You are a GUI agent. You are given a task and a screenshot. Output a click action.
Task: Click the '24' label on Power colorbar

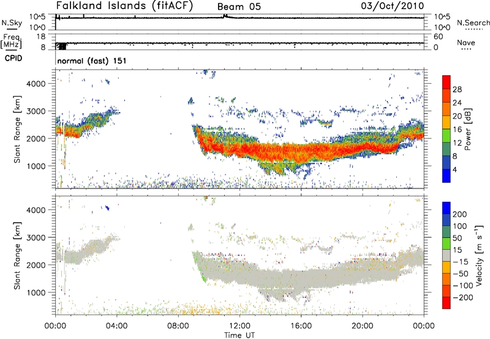(457, 103)
